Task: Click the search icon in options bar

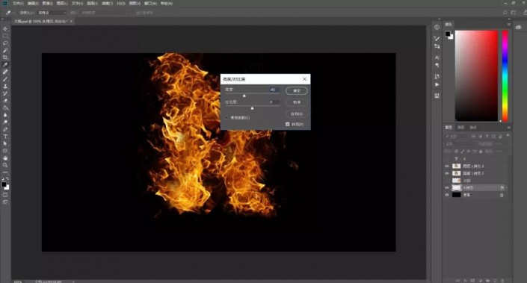Action: point(505,13)
